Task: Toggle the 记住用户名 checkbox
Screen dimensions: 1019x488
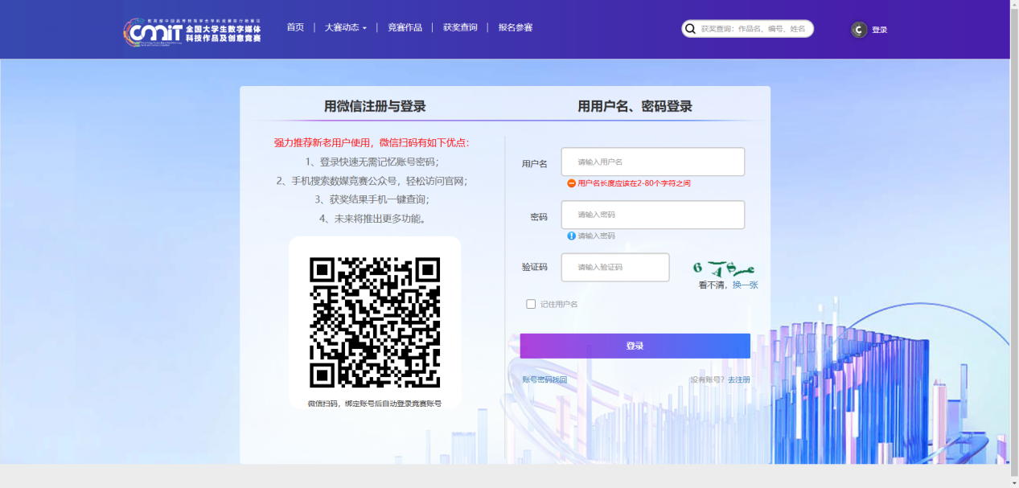Action: coord(531,304)
